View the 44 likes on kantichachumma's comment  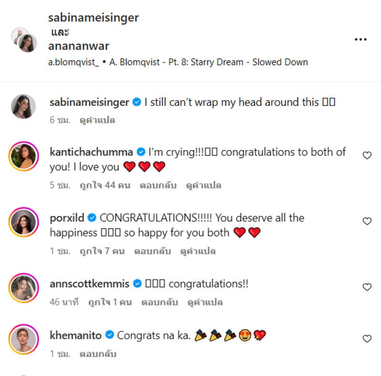(104, 185)
